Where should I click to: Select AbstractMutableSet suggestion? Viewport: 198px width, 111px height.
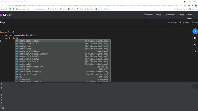pos(63,61)
